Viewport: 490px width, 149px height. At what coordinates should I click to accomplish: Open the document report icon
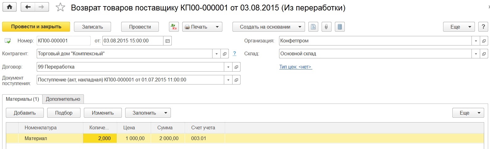pos(313,27)
